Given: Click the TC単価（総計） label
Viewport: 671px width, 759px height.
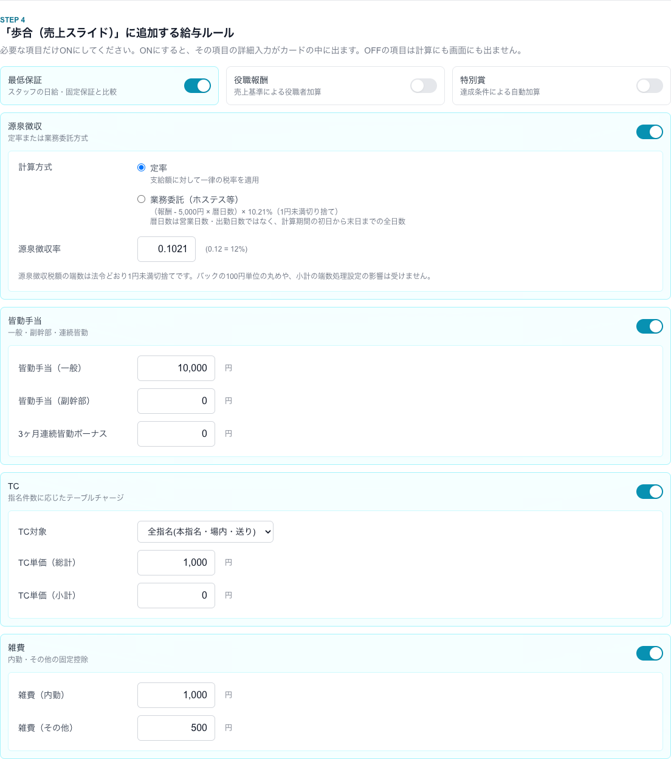Looking at the screenshot, I should tap(47, 563).
